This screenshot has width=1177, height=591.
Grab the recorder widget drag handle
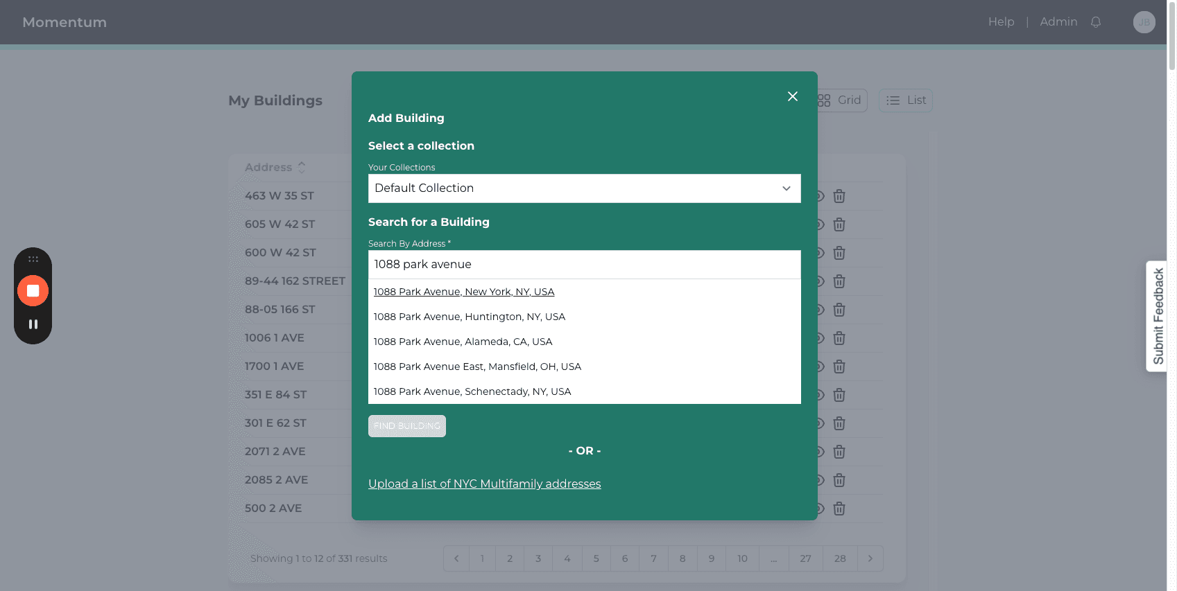[x=33, y=259]
